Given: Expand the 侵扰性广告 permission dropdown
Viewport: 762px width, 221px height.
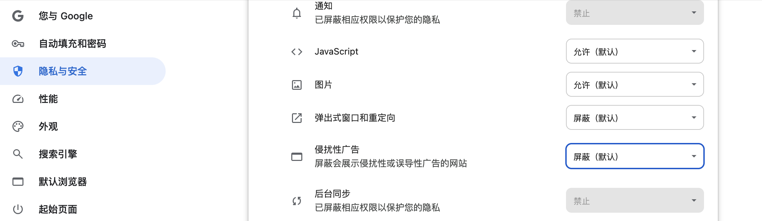Looking at the screenshot, I should pyautogui.click(x=635, y=156).
